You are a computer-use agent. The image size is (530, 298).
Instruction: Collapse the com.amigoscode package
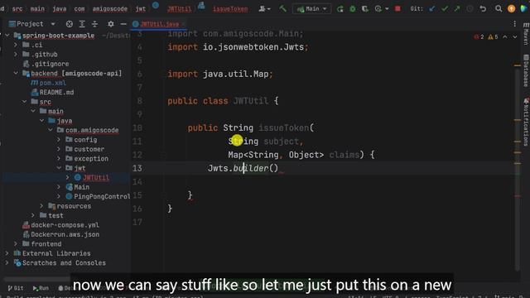pyautogui.click(x=51, y=130)
